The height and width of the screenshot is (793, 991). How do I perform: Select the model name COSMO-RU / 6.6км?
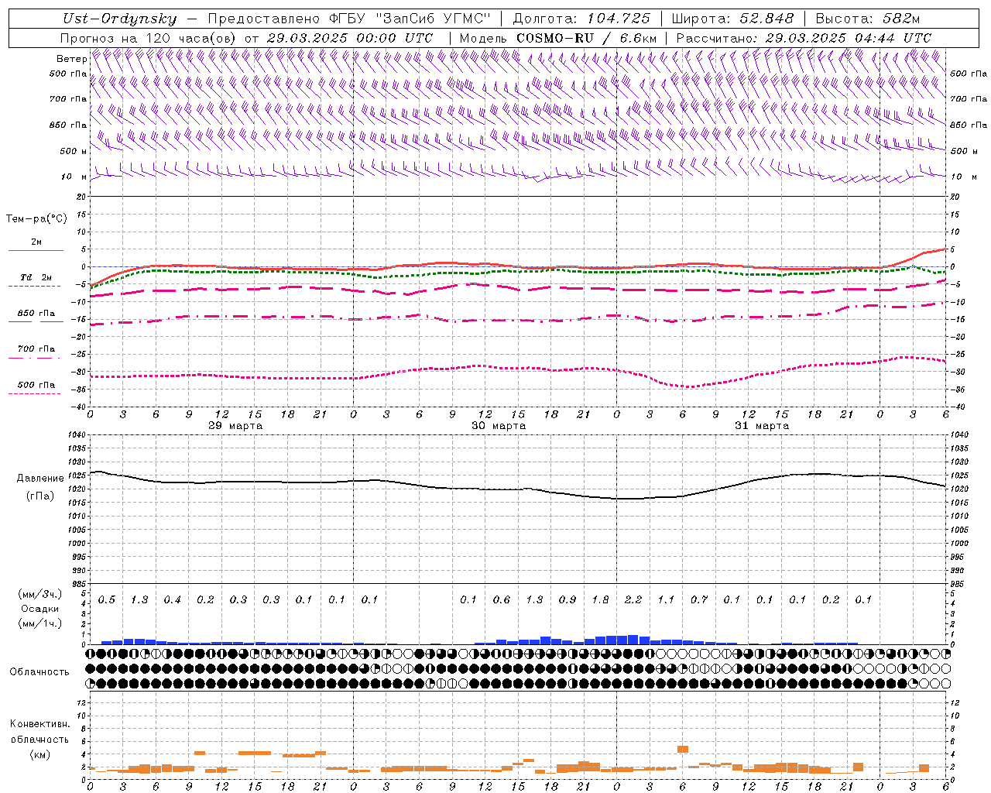[x=586, y=38]
